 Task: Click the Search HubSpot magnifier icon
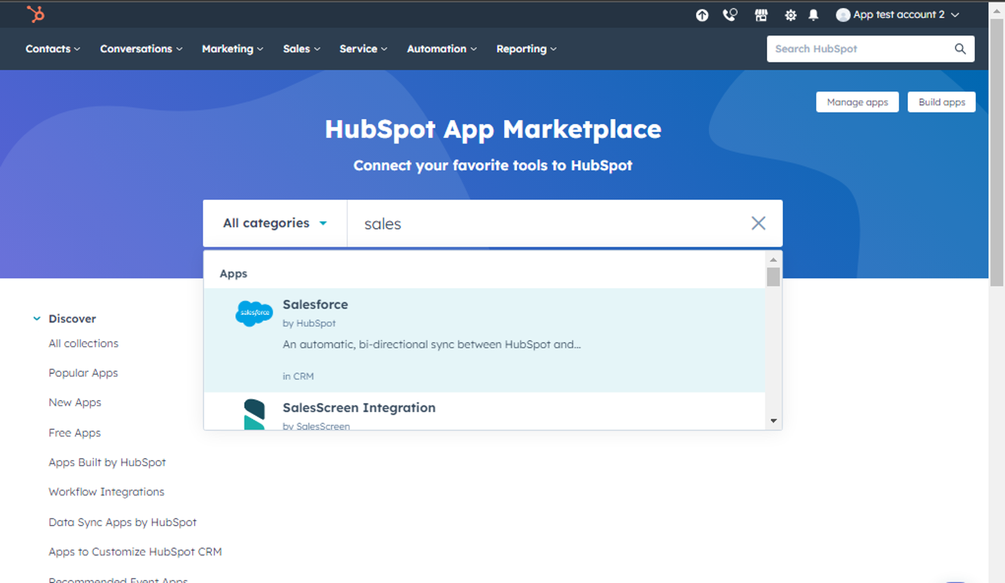[x=960, y=49]
